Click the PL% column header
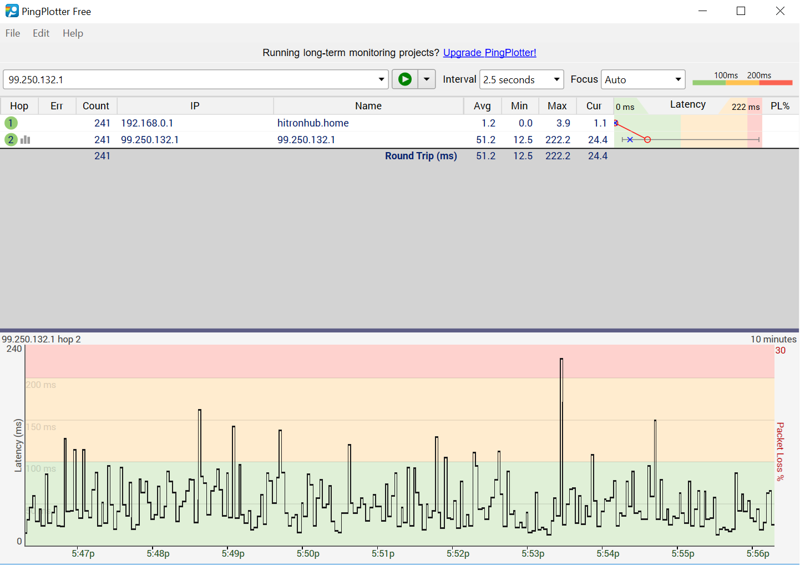Screen dimensions: 800x565 click(x=780, y=106)
